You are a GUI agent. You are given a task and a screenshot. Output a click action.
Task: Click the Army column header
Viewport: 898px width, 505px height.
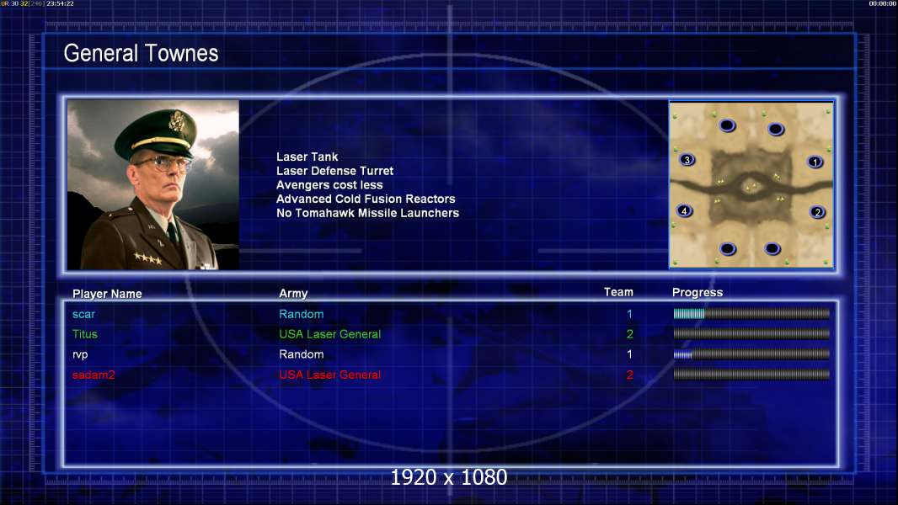click(x=293, y=293)
